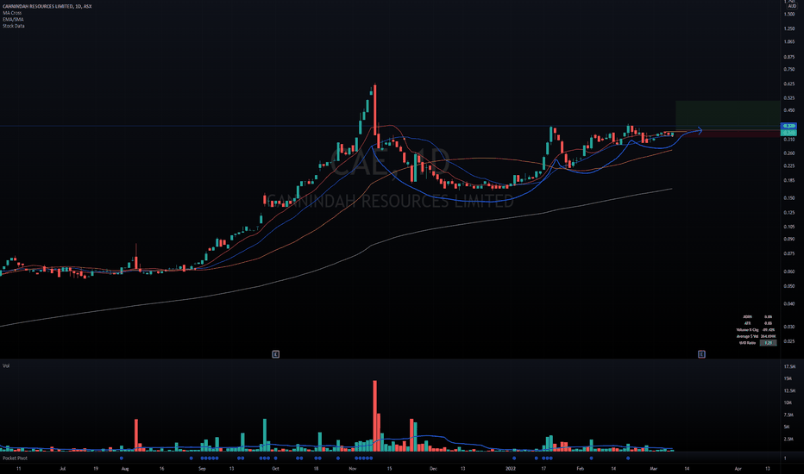Screen dimensions: 804x474
Task: Open the AUD currency selector on price axis
Action: click(792, 6)
